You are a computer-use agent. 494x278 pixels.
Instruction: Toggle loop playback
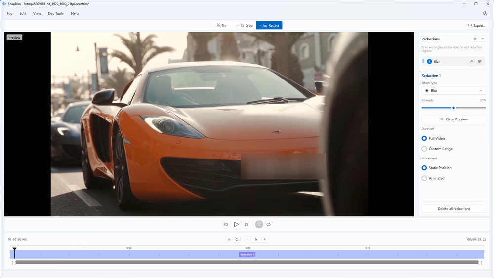point(269,224)
